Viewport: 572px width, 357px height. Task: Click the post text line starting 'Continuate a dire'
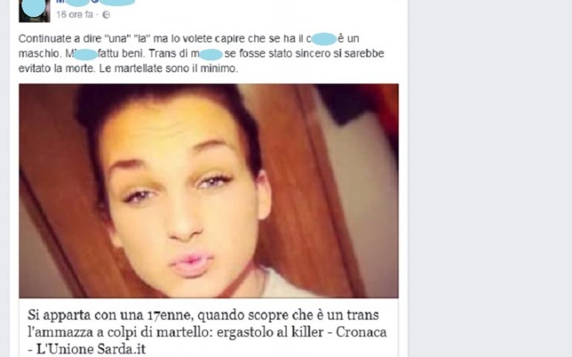[189, 39]
